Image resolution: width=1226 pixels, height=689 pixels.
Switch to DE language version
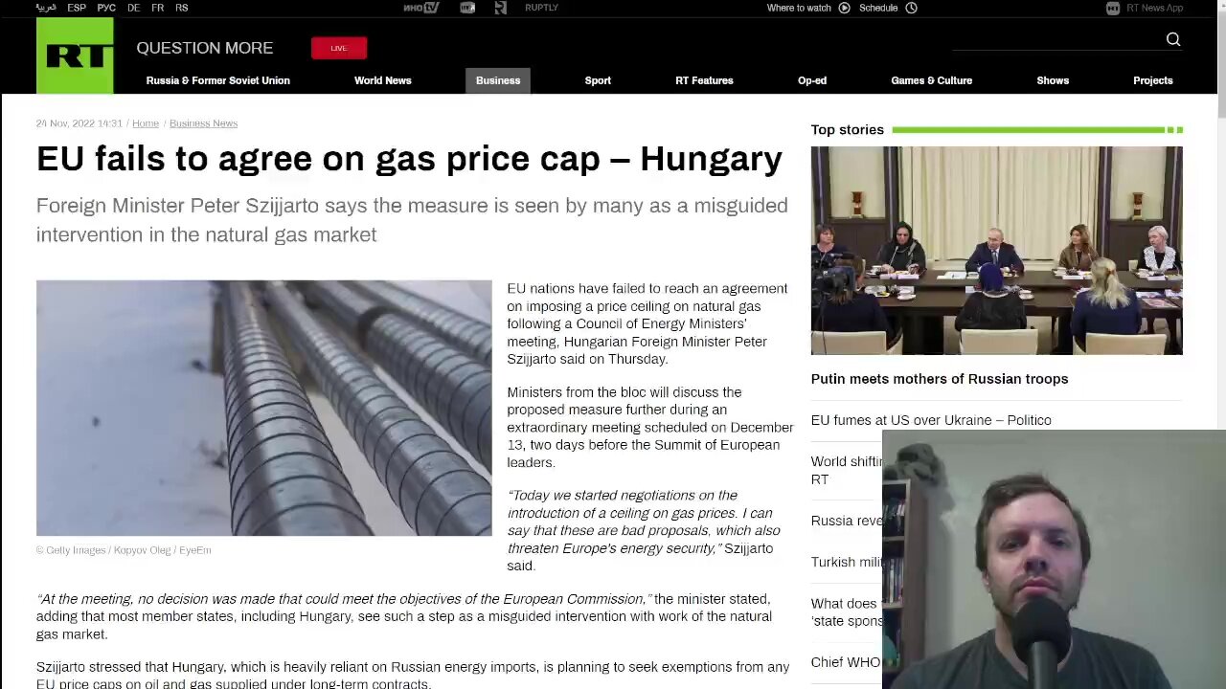[133, 8]
